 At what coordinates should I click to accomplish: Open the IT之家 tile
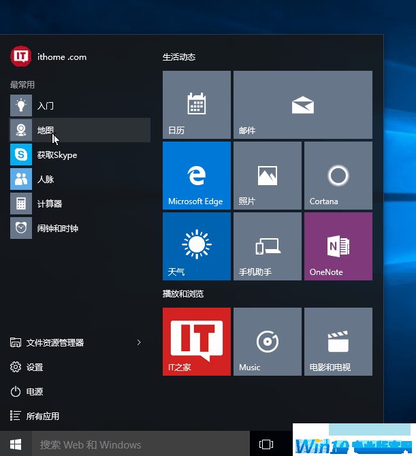click(x=197, y=342)
